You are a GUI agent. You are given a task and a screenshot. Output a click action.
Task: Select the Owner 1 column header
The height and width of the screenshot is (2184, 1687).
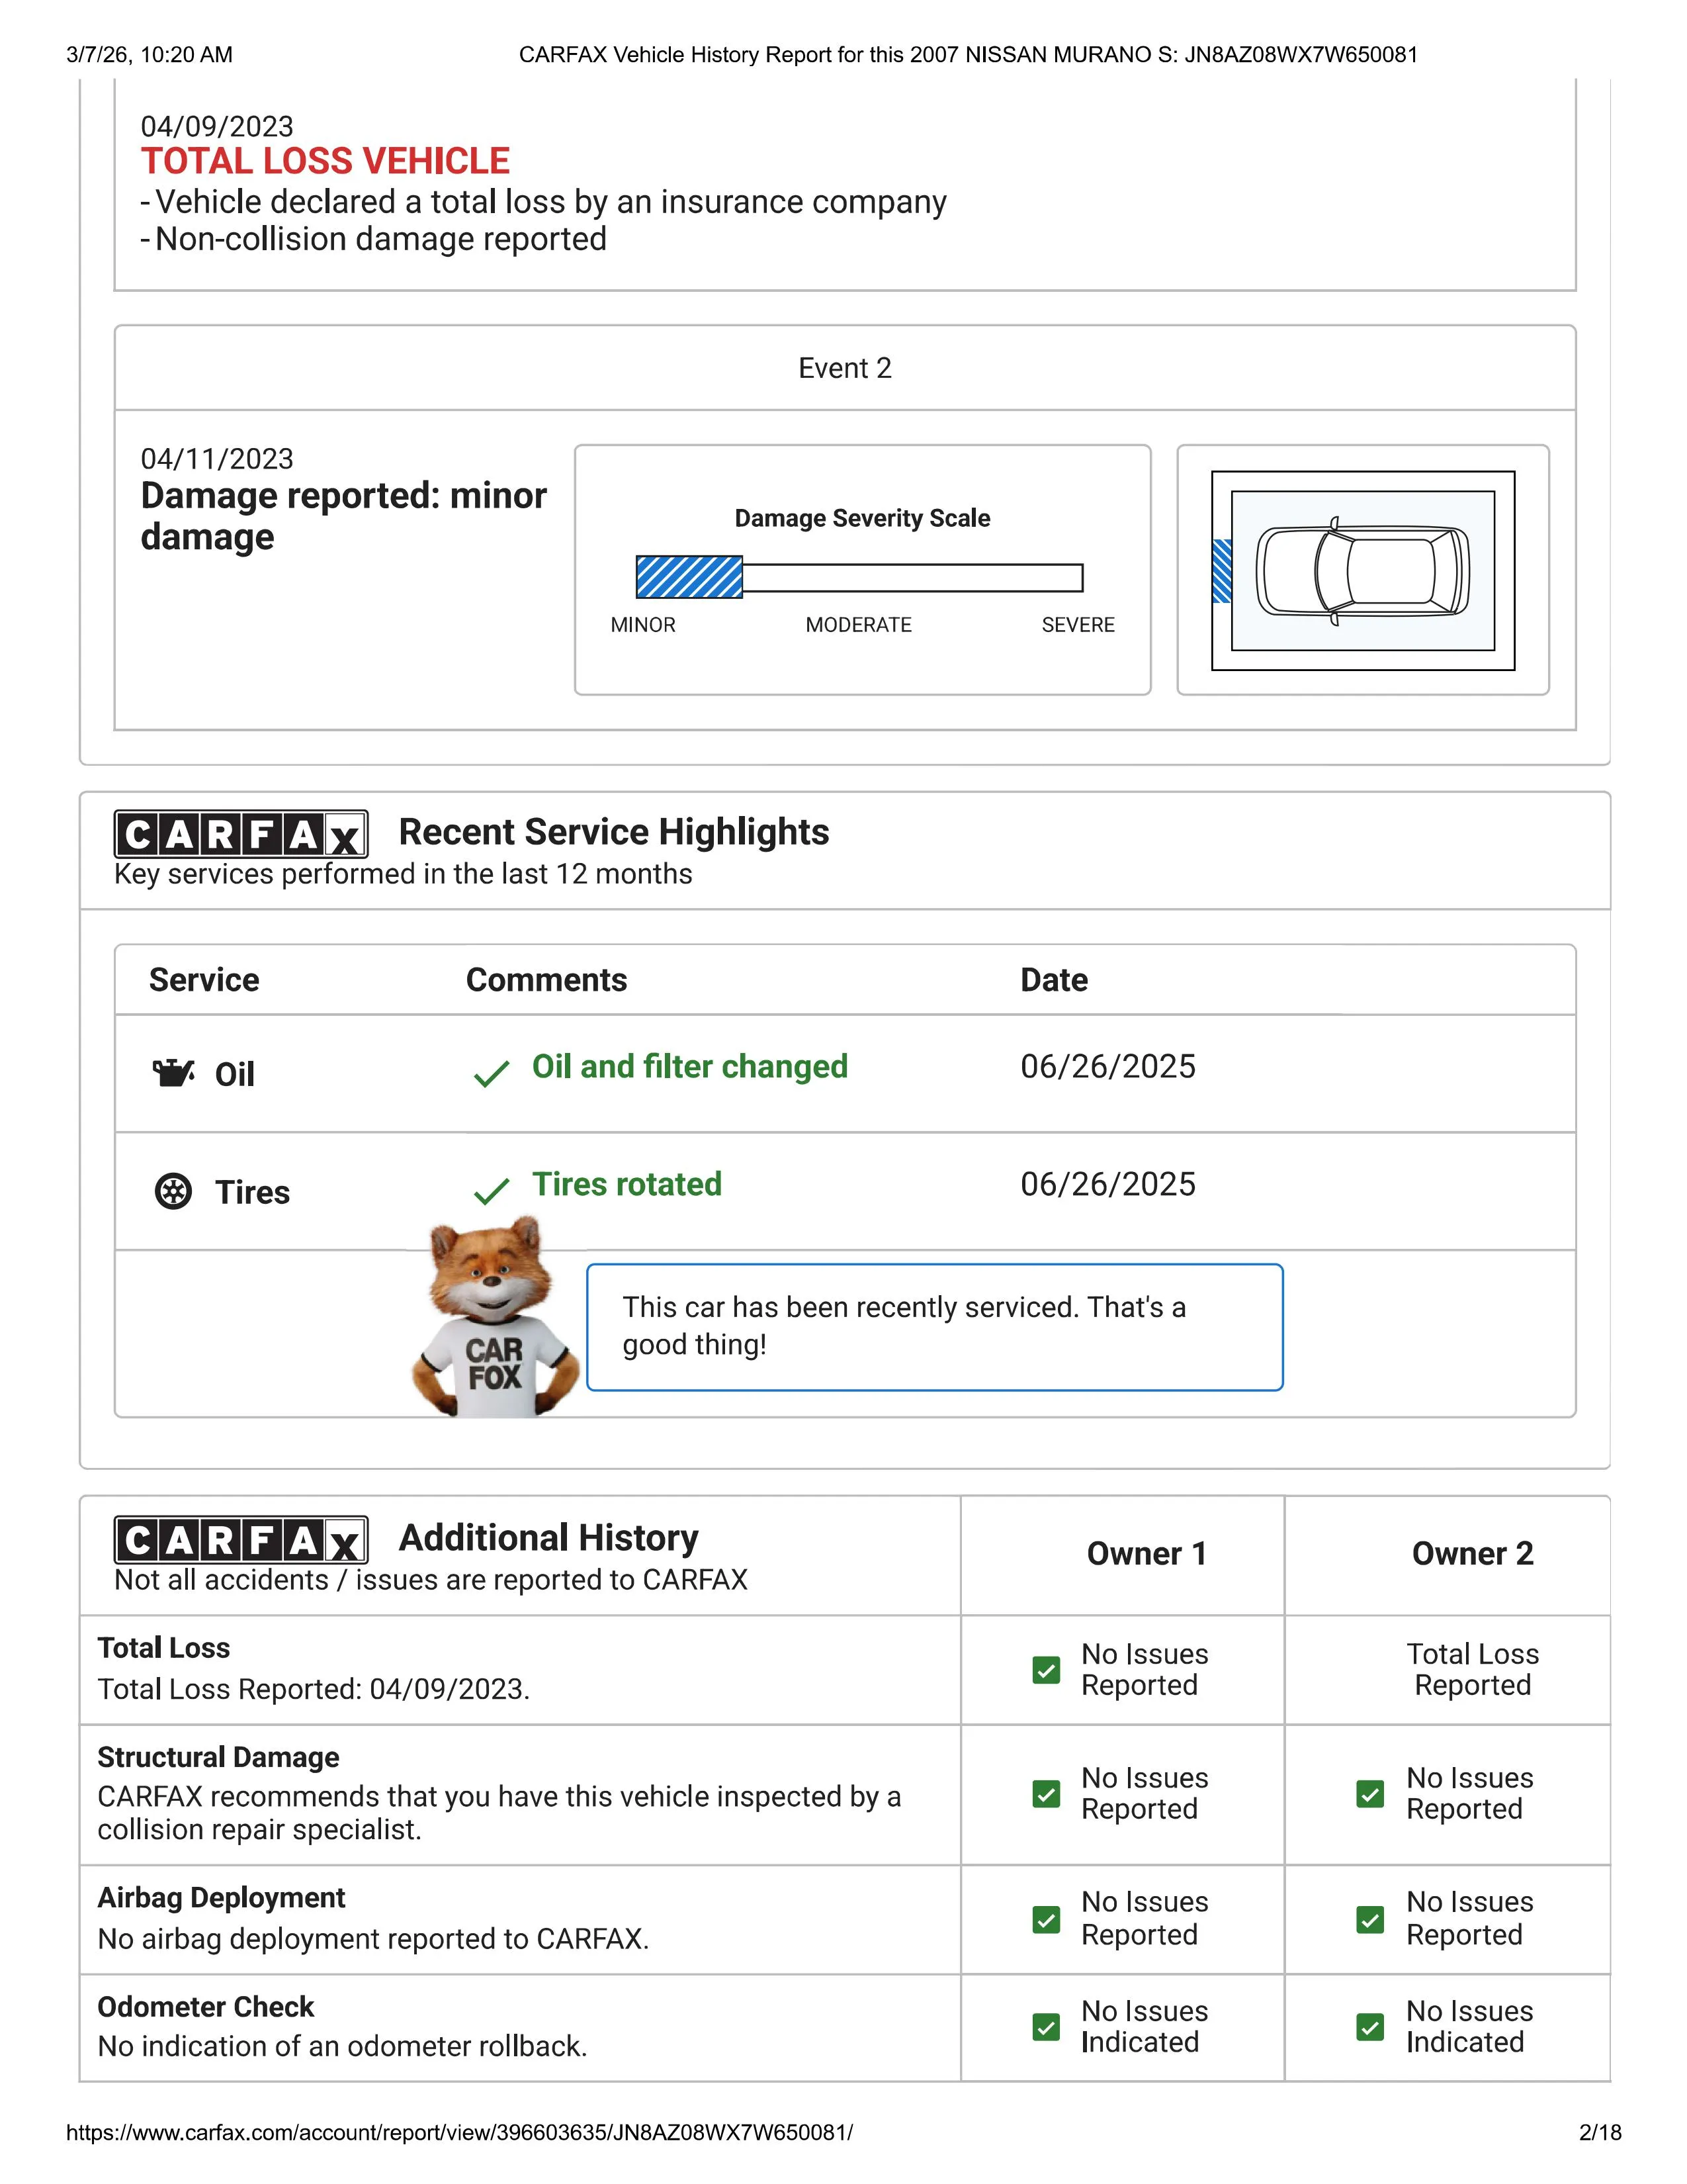[x=1146, y=1554]
